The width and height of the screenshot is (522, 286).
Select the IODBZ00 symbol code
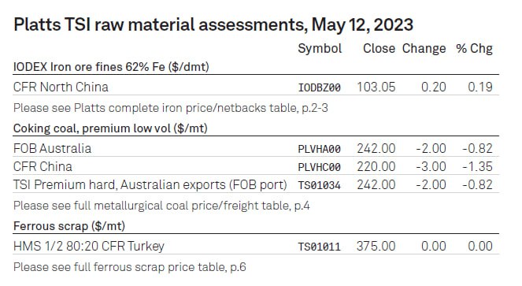[x=319, y=87]
